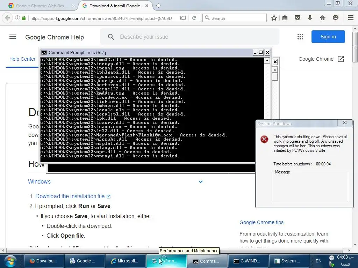Click the green padlock security icon
Viewport: 358px width, 268px height.
click(24, 18)
